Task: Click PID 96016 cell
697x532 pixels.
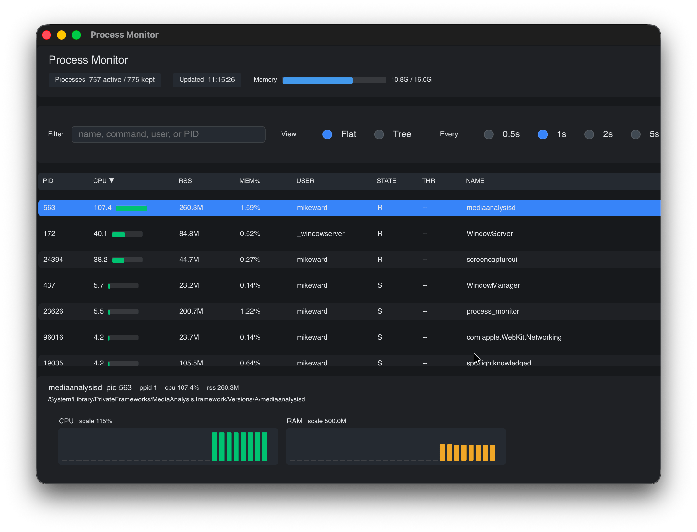Action: 53,337
